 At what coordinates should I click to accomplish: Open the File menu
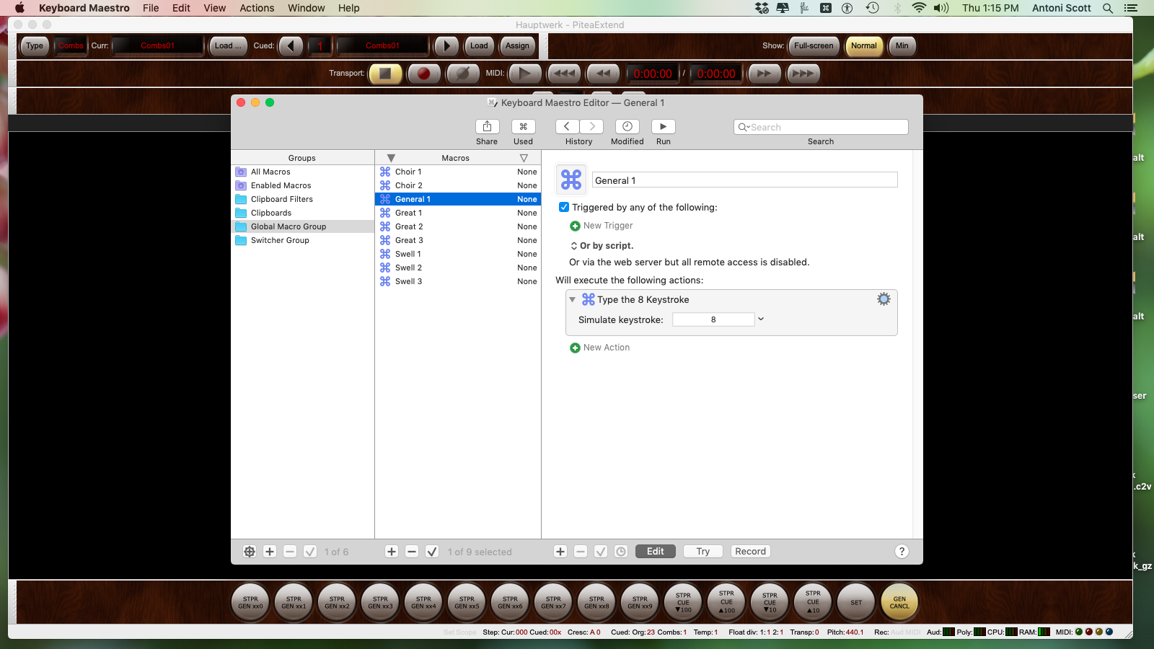(151, 8)
